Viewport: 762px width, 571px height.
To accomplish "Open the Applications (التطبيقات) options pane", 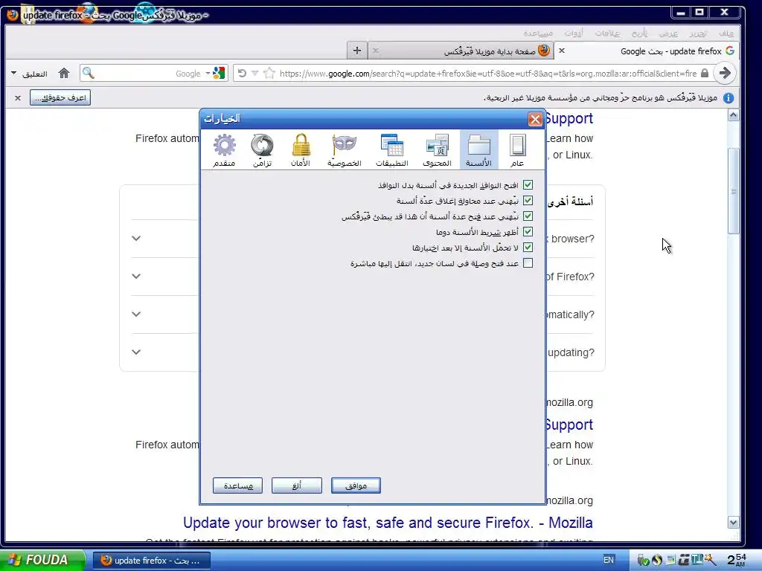I will coord(391,150).
